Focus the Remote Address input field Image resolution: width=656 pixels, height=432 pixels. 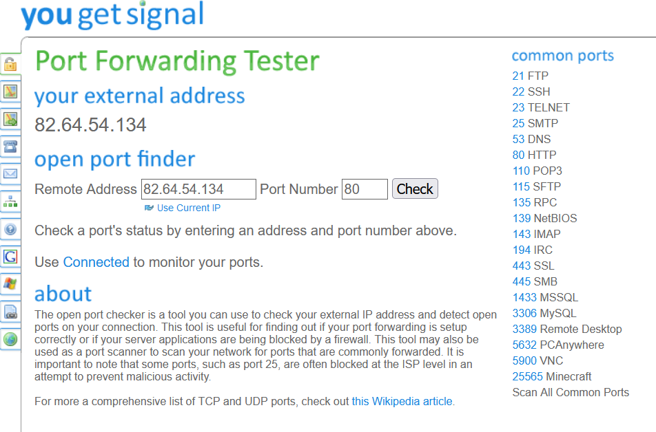coord(198,189)
